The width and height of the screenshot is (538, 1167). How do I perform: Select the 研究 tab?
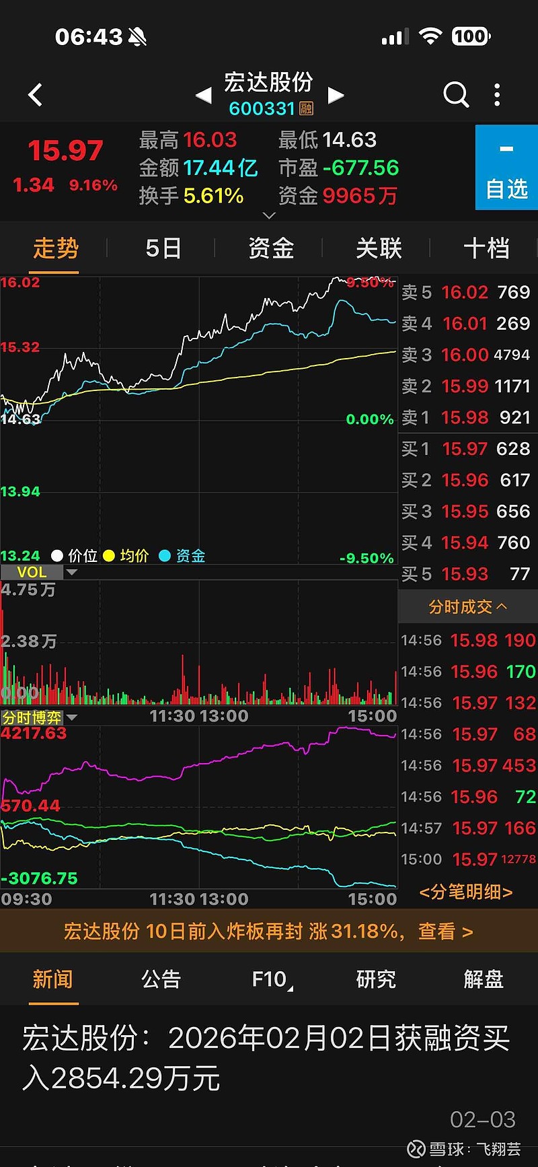pyautogui.click(x=376, y=979)
